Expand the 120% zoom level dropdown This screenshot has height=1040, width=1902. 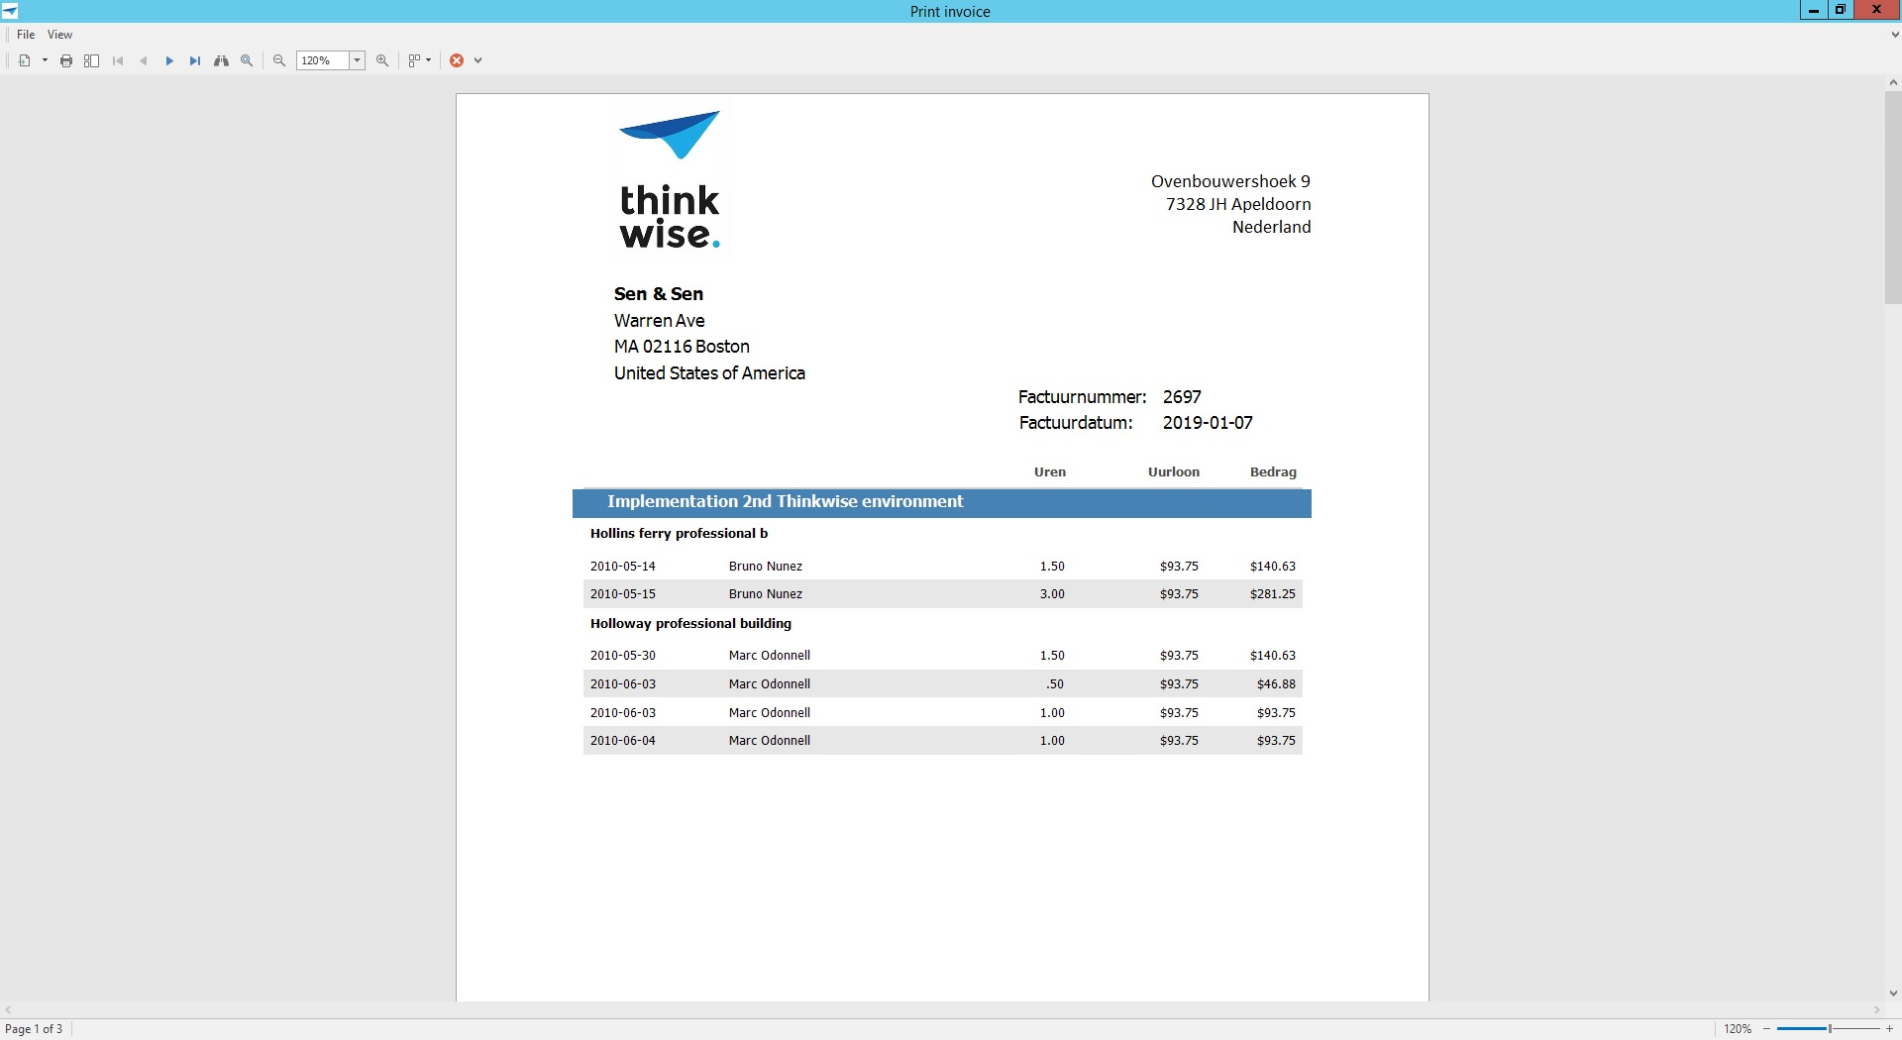358,60
